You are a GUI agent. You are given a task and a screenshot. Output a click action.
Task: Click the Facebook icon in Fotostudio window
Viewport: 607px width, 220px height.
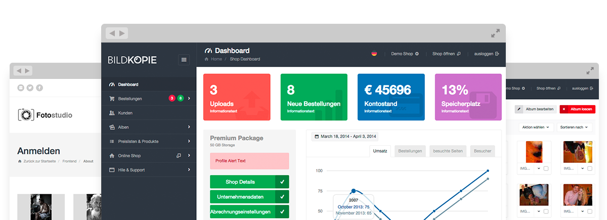[39, 87]
